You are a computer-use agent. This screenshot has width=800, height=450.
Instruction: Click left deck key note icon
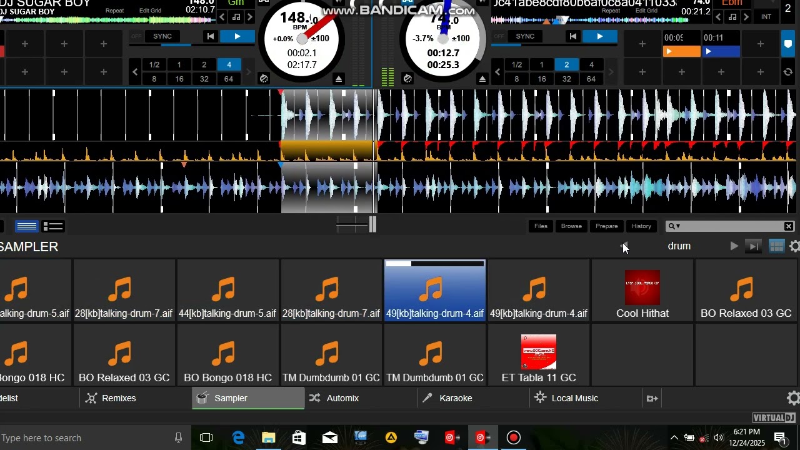point(236,17)
